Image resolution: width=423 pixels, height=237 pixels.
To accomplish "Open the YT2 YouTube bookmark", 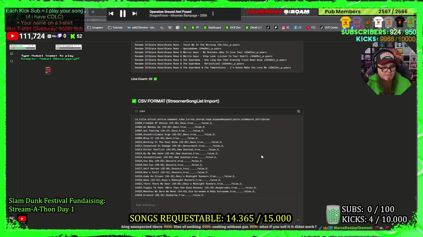I will click(x=311, y=27).
